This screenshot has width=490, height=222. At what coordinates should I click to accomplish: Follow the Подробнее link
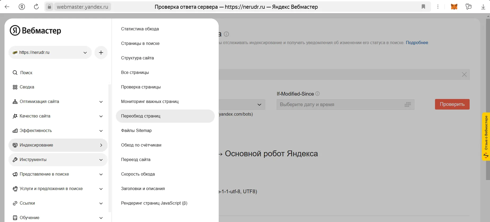click(x=417, y=43)
